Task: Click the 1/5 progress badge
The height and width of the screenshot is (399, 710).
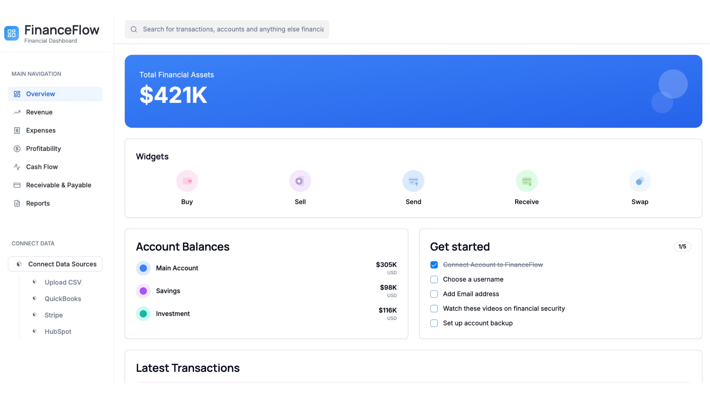Action: [682, 246]
